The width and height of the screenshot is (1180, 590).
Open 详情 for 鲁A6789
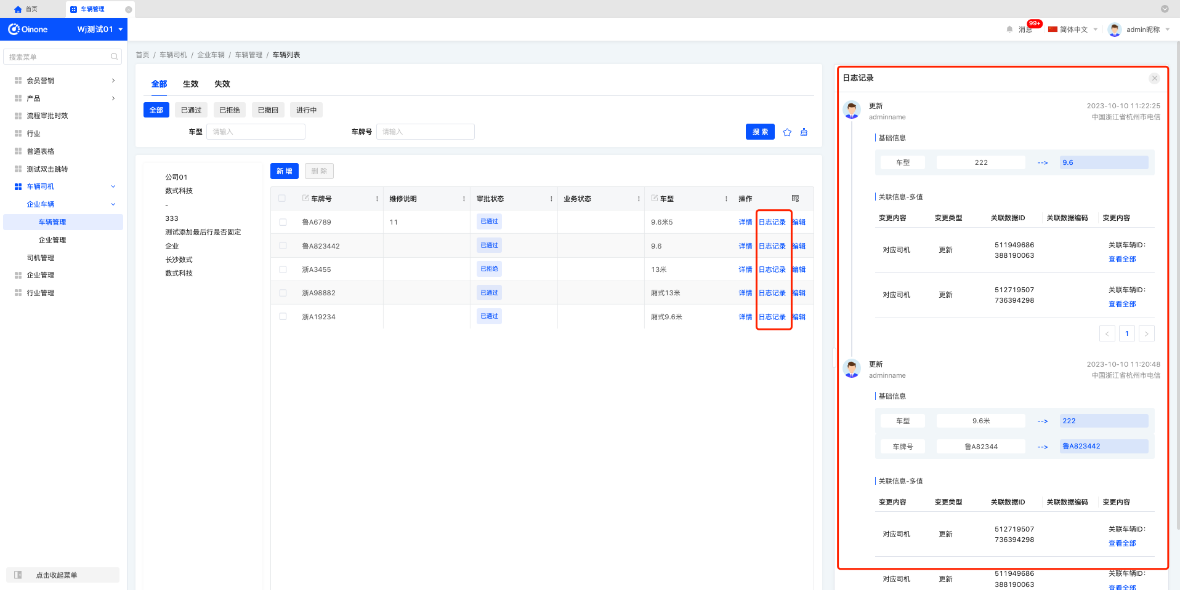tap(745, 222)
